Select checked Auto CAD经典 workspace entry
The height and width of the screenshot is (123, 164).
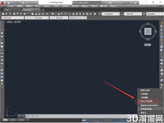coord(147,101)
